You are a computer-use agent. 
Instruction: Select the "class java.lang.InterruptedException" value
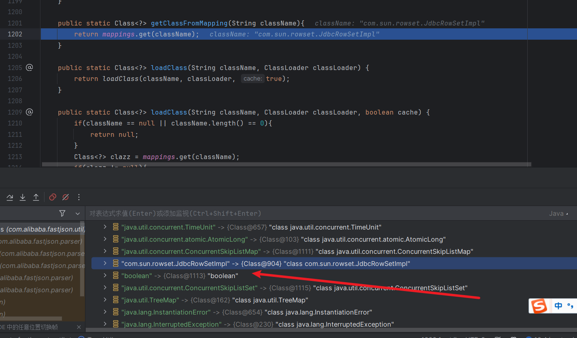click(x=335, y=324)
